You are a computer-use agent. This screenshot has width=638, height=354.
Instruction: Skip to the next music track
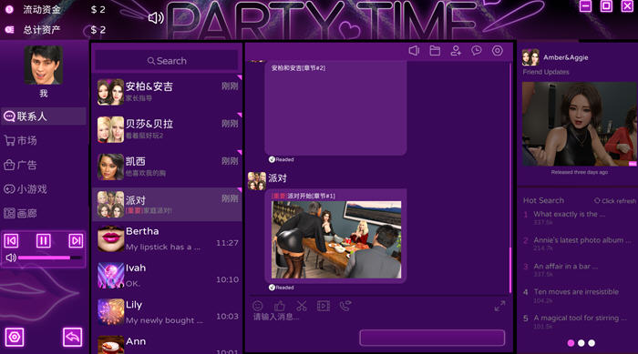(76, 240)
